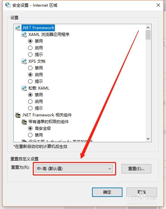Click the .NET Framework 相关组件 icon
Image resolution: width=166 pixels, height=209 pixels.
click(18, 115)
